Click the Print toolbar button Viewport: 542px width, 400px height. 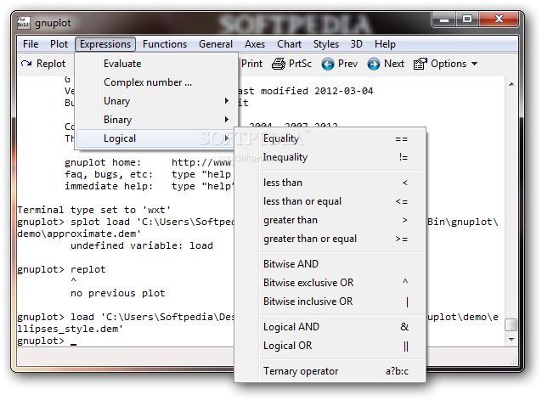pos(251,64)
